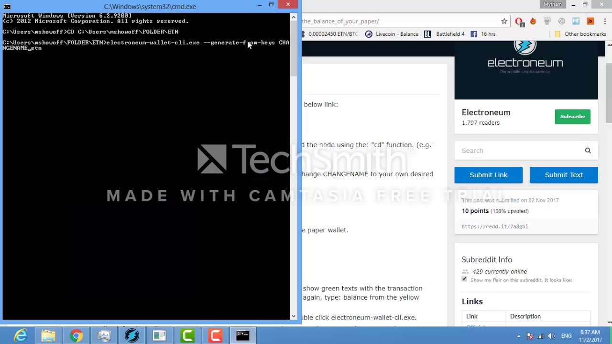Bookmark this page with the star icon

pos(504,21)
